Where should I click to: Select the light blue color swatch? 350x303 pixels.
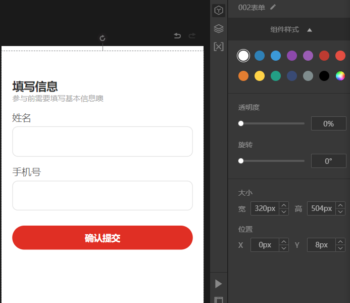pyautogui.click(x=276, y=56)
